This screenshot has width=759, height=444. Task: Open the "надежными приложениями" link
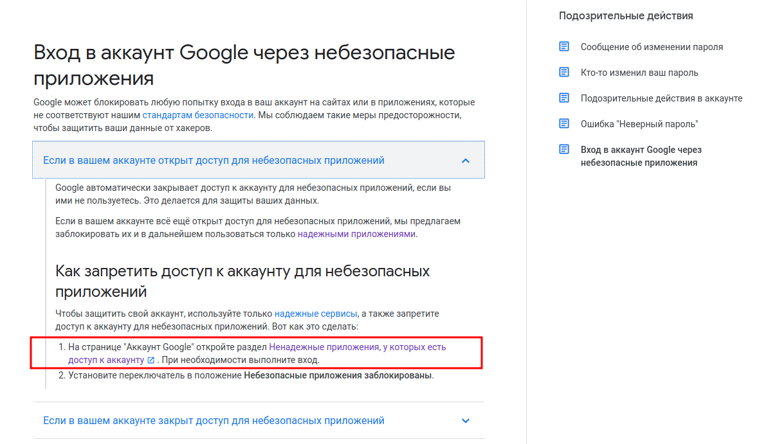pyautogui.click(x=356, y=234)
